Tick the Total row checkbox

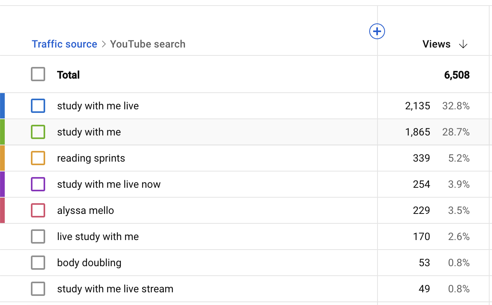tap(38, 74)
